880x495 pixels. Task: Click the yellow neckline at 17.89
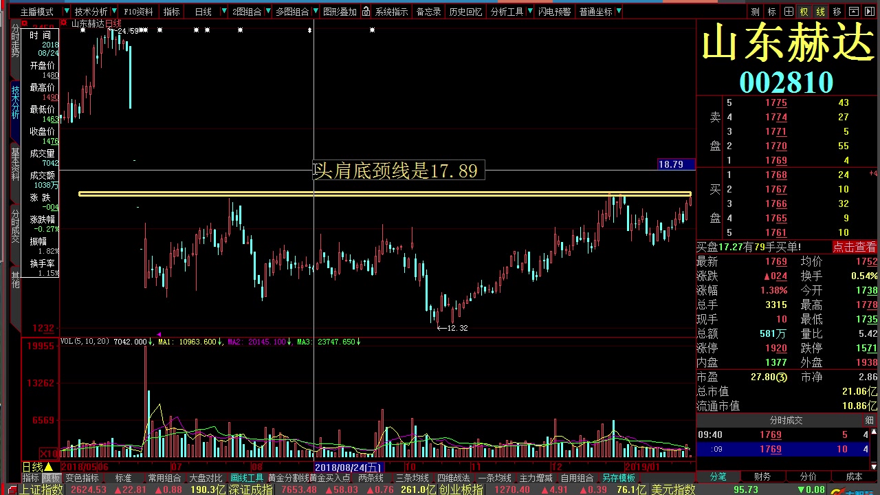click(x=385, y=194)
